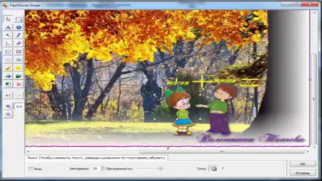Click the horizontal scrollbar thumb below canvas
Screen dimensions: 322x181
(222, 151)
